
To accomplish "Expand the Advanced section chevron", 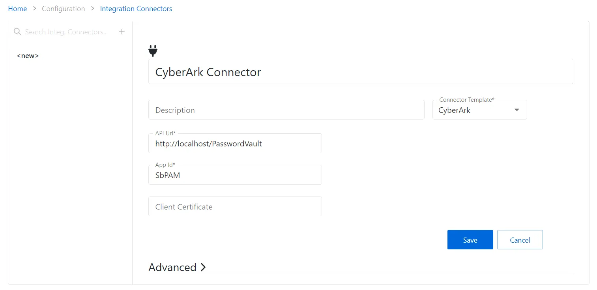I will pos(203,267).
